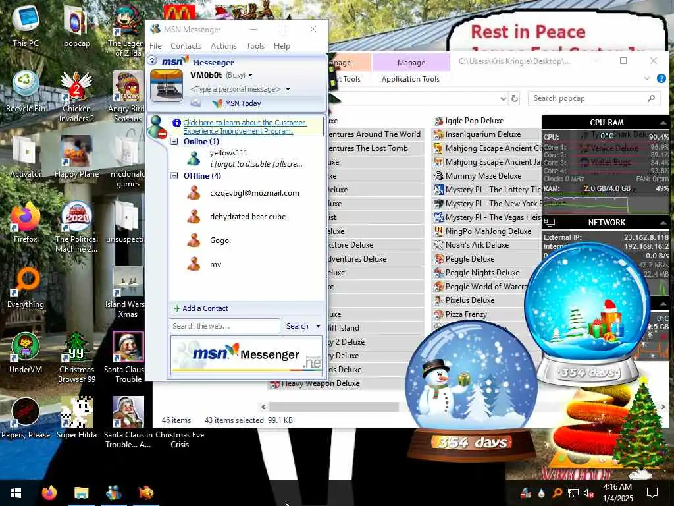Click Customer Experience Improvement Program link
This screenshot has width=674, height=506.
244,127
